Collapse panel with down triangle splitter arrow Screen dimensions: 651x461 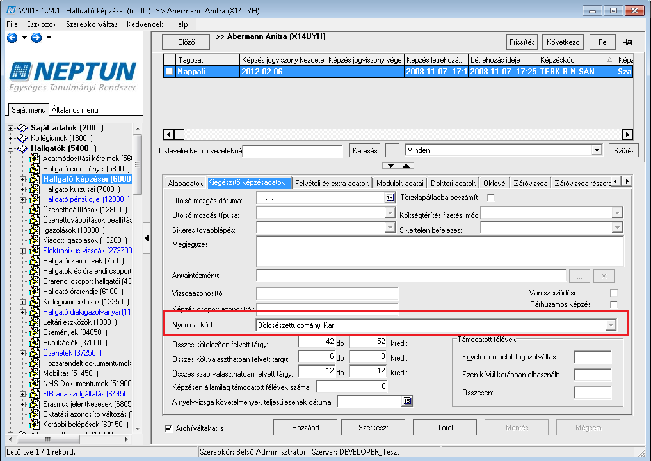pos(390,166)
